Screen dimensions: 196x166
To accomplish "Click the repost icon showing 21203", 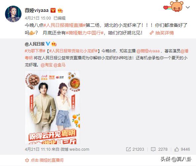I will pos(128,149).
